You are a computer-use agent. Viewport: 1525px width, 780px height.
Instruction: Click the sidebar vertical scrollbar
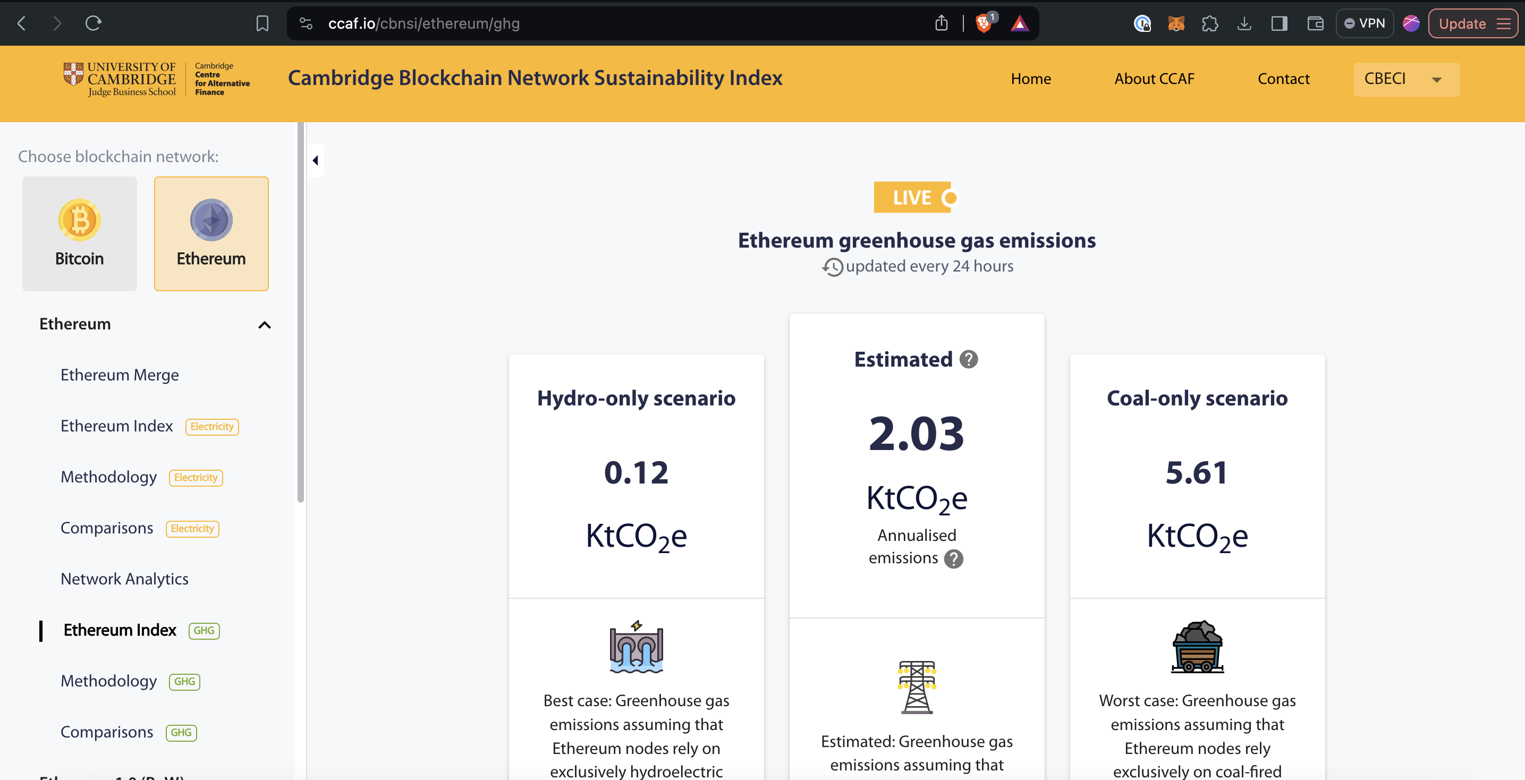[301, 312]
